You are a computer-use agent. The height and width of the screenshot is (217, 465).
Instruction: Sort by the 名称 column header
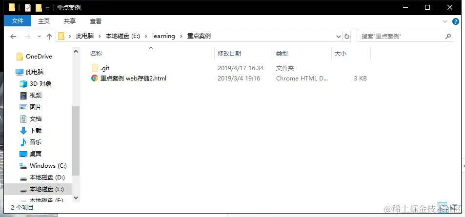pos(96,53)
